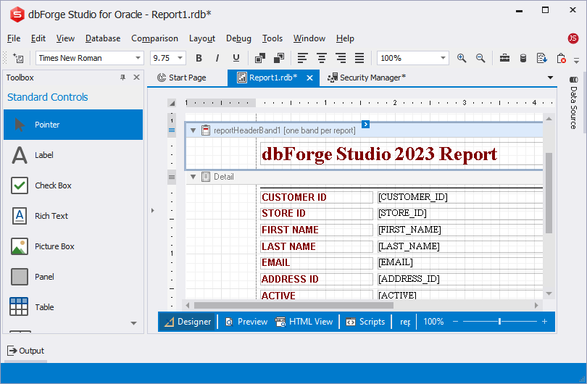Toggle underline formatting
The image size is (587, 384).
pyautogui.click(x=236, y=58)
